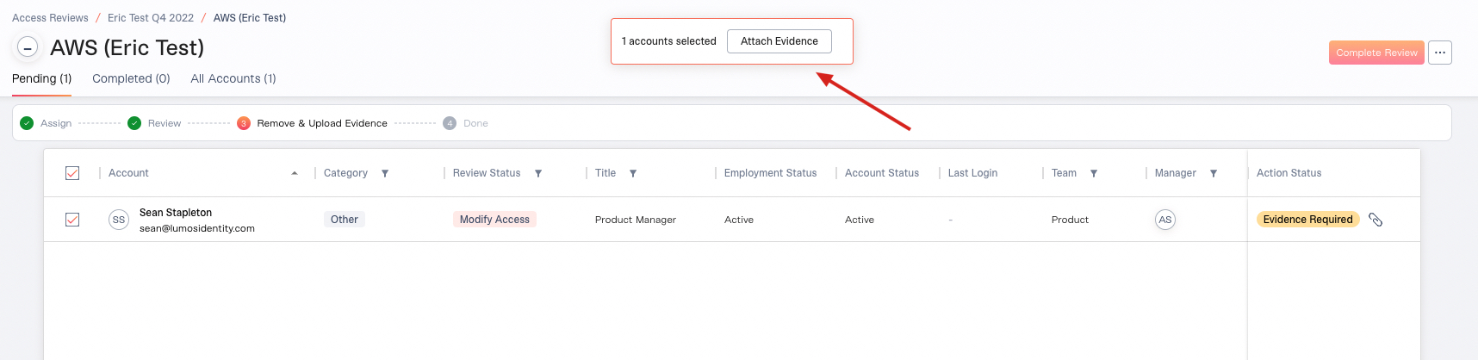1478x360 pixels.
Task: Click the Account Status column header
Action: point(882,173)
